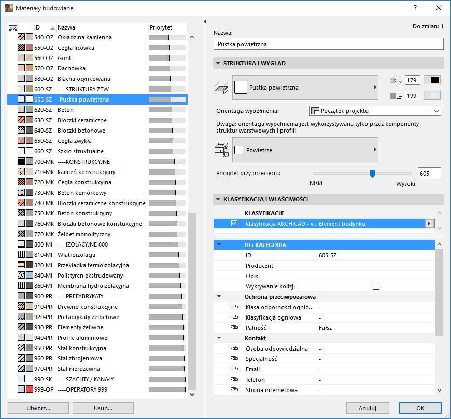Click hatch icon of Stal nierdzewna row

pyautogui.click(x=21, y=368)
